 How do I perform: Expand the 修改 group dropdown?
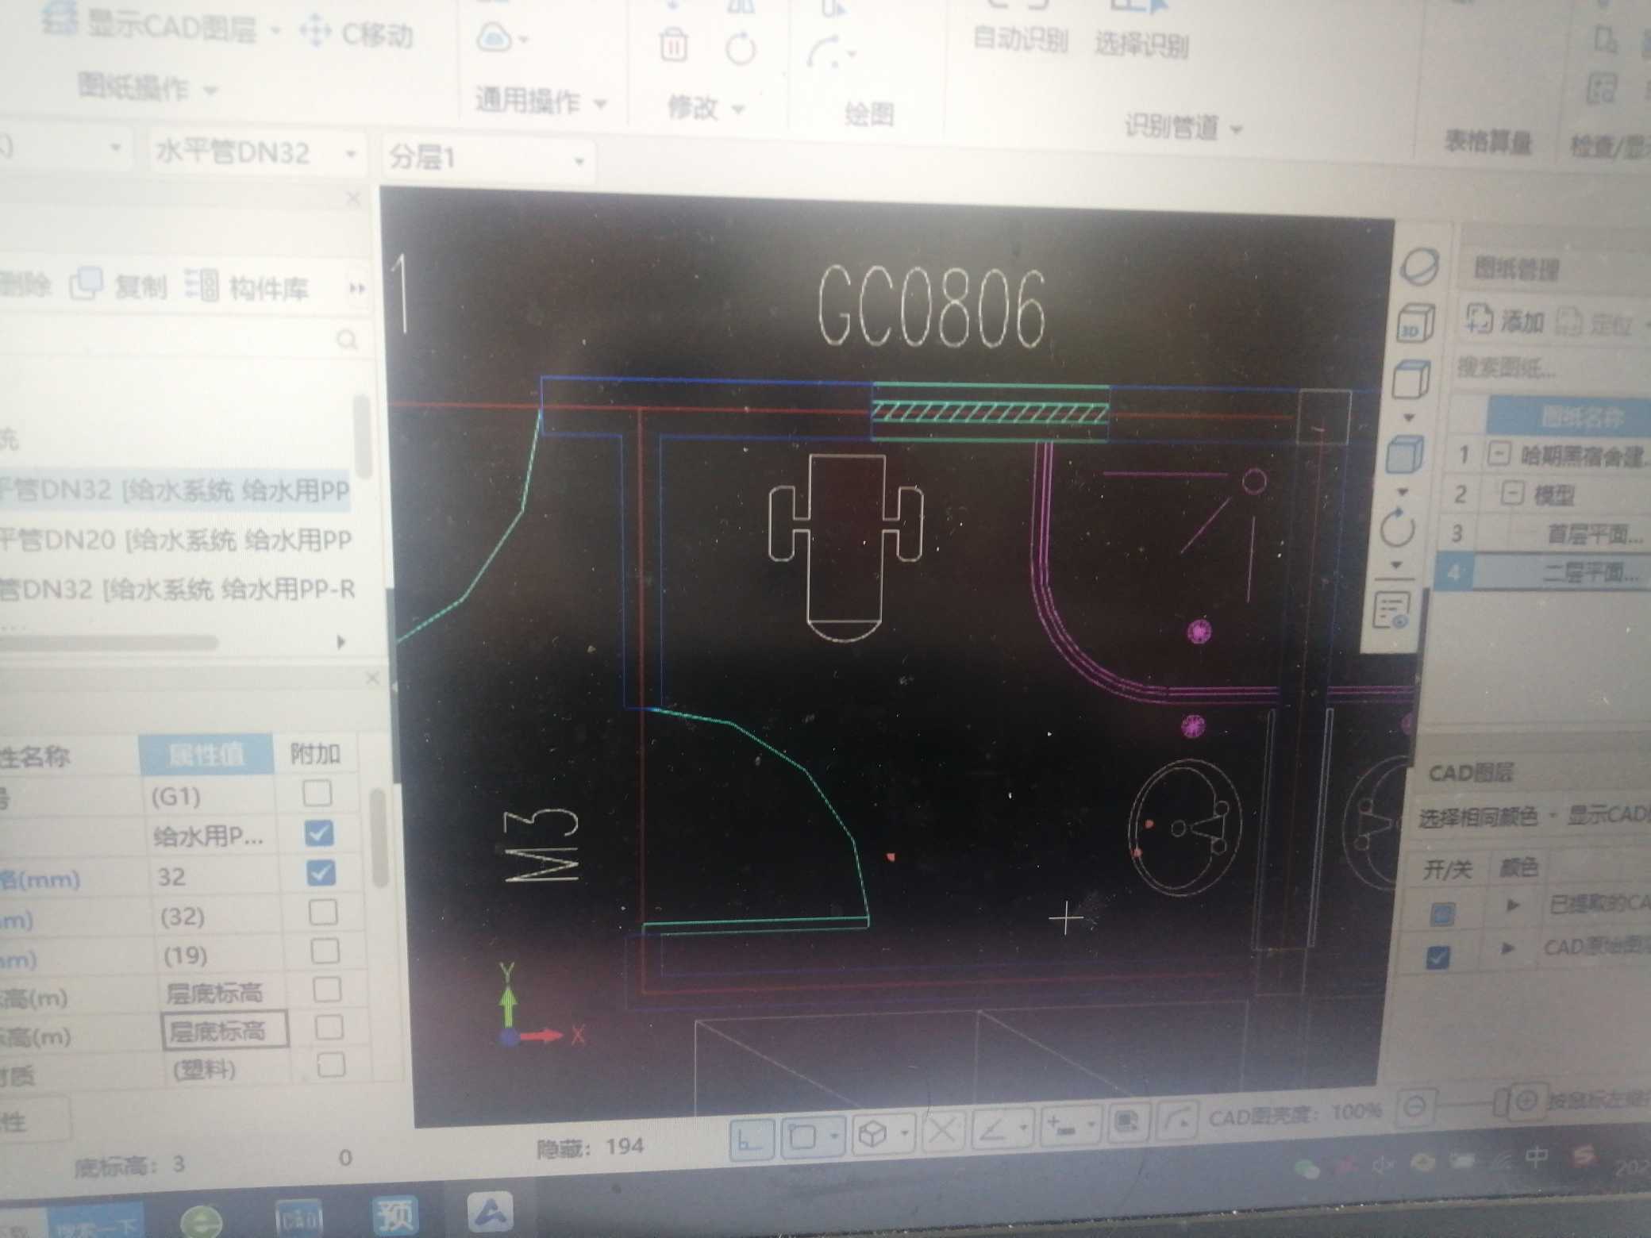pyautogui.click(x=738, y=110)
